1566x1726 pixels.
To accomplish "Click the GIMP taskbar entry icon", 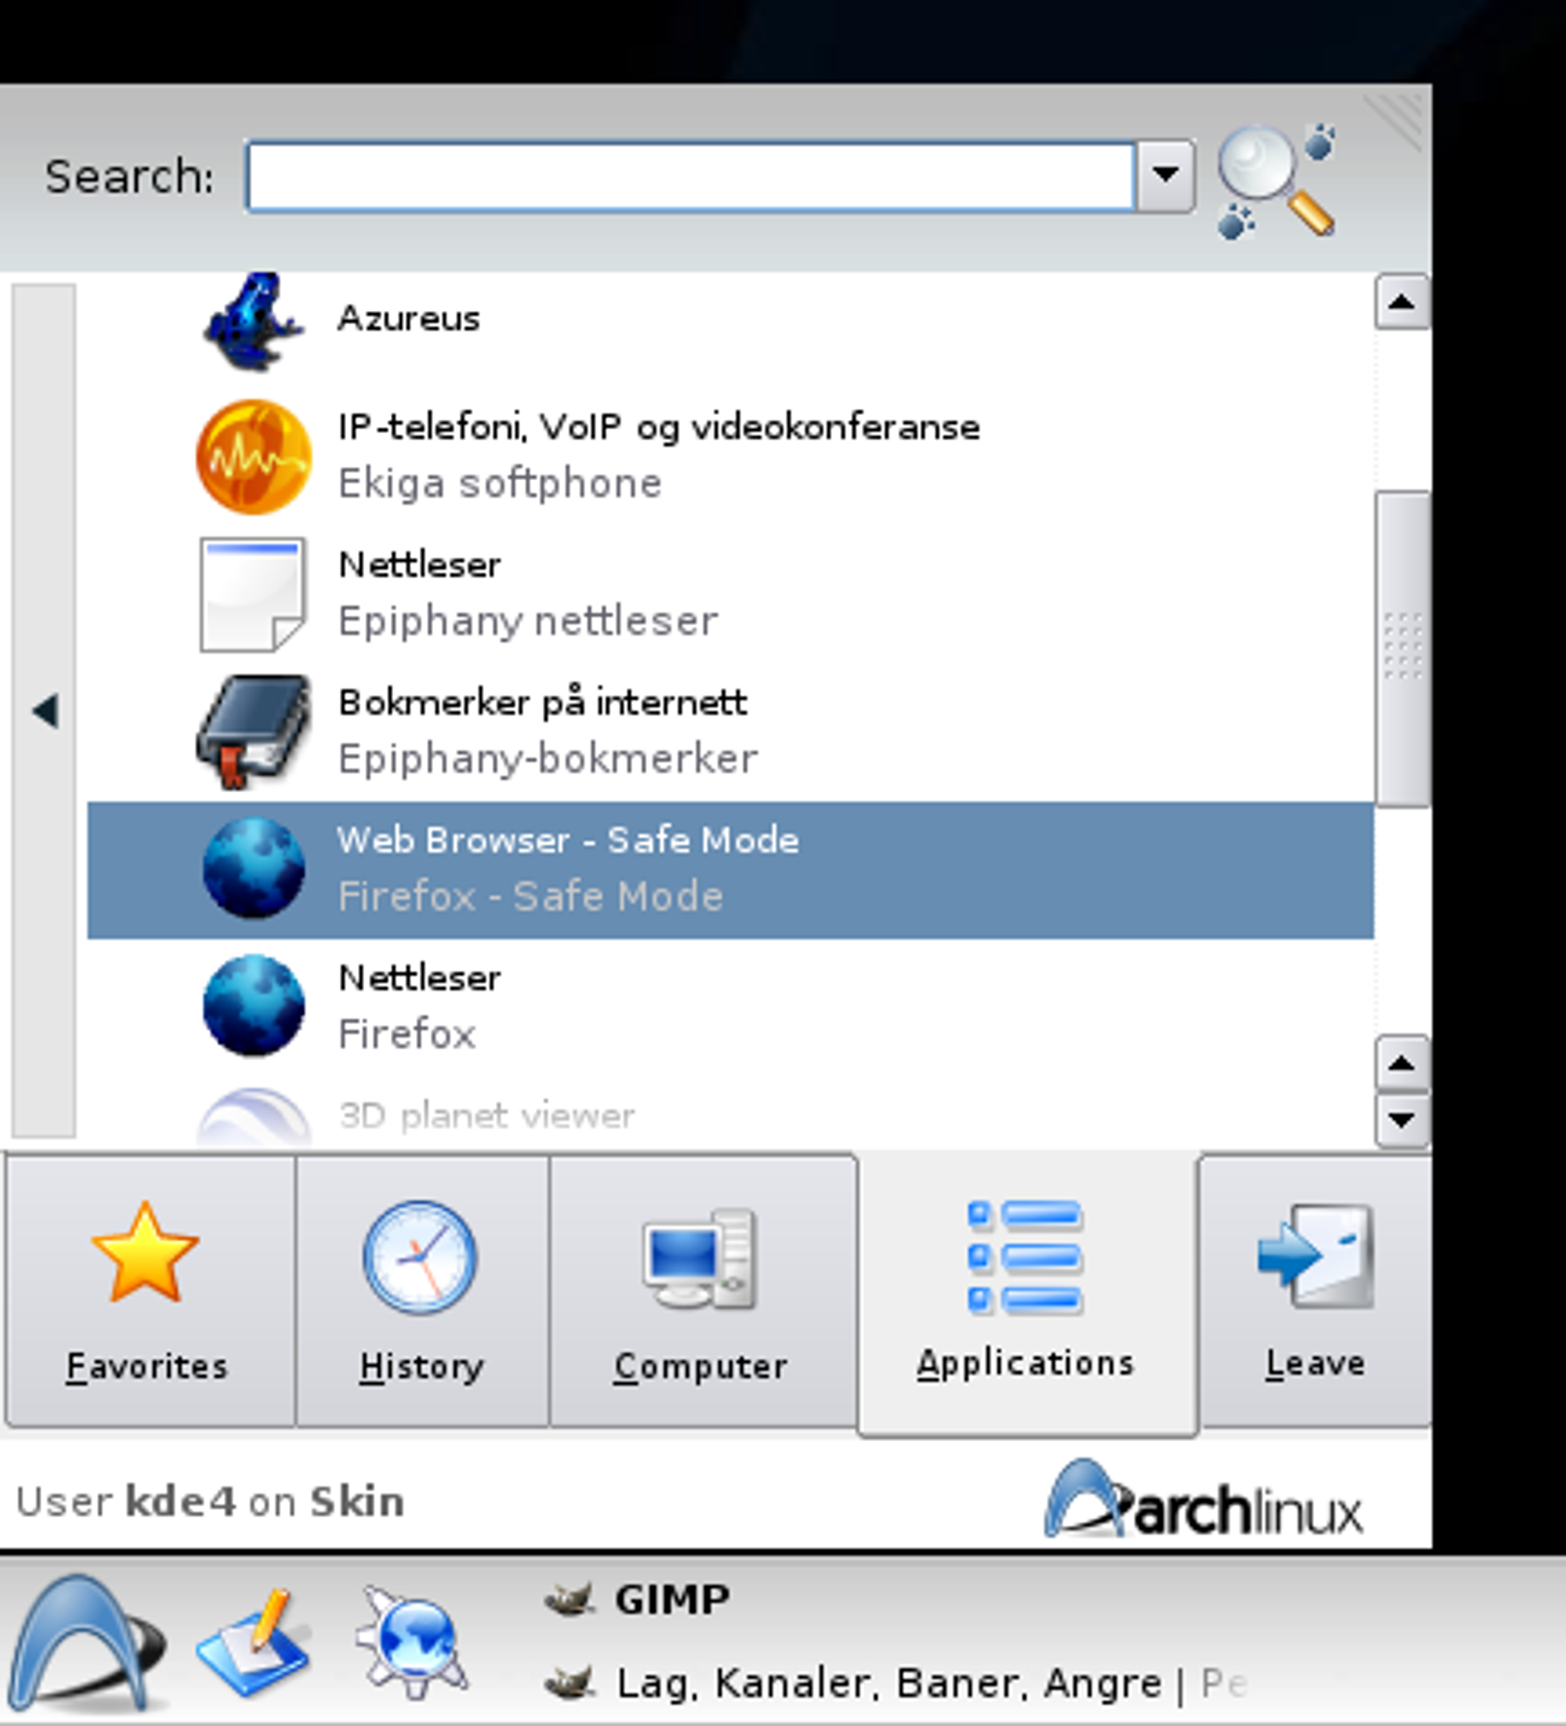I will click(569, 1599).
